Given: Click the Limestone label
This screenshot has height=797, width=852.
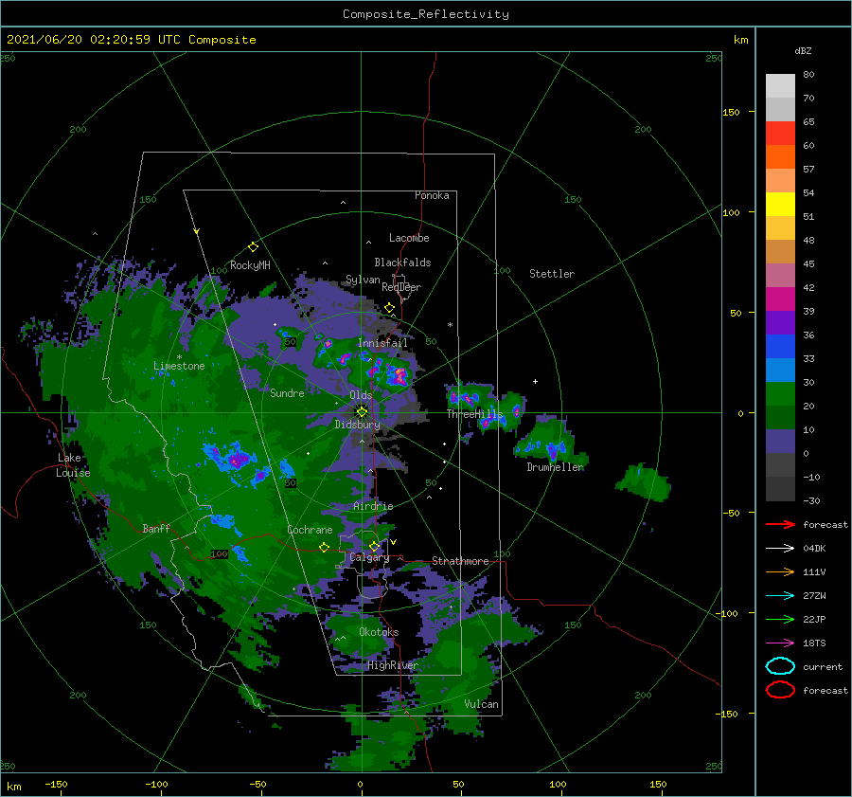Looking at the screenshot, I should click(x=179, y=366).
